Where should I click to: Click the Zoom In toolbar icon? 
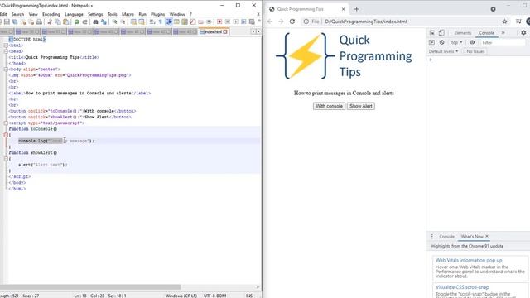tap(115, 22)
